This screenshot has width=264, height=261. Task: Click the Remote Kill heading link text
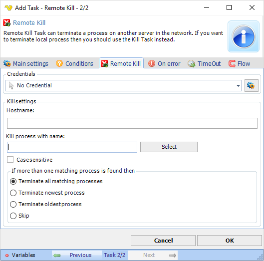tap(29, 23)
